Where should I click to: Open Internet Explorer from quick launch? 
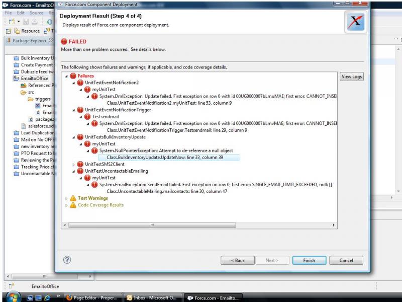click(47, 298)
